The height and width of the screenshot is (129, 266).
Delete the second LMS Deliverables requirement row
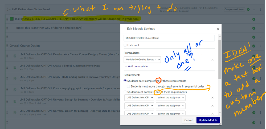[x=212, y=106]
